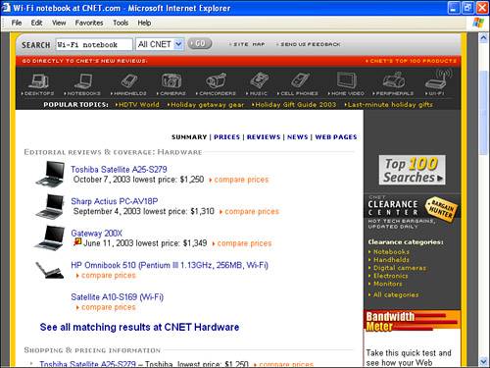
Task: Compare prices for the $1,250 Toshiba Satellite
Action: point(239,180)
